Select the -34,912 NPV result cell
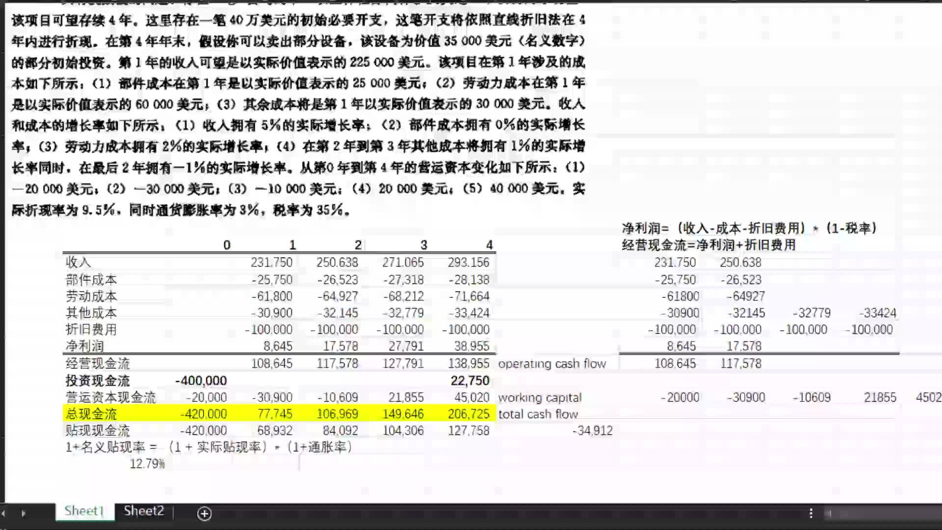The height and width of the screenshot is (530, 942). (x=592, y=431)
